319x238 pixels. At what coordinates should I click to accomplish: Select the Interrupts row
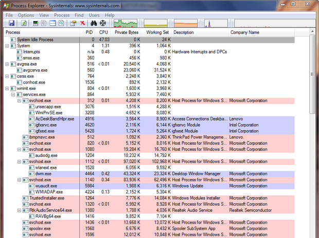[149, 52]
